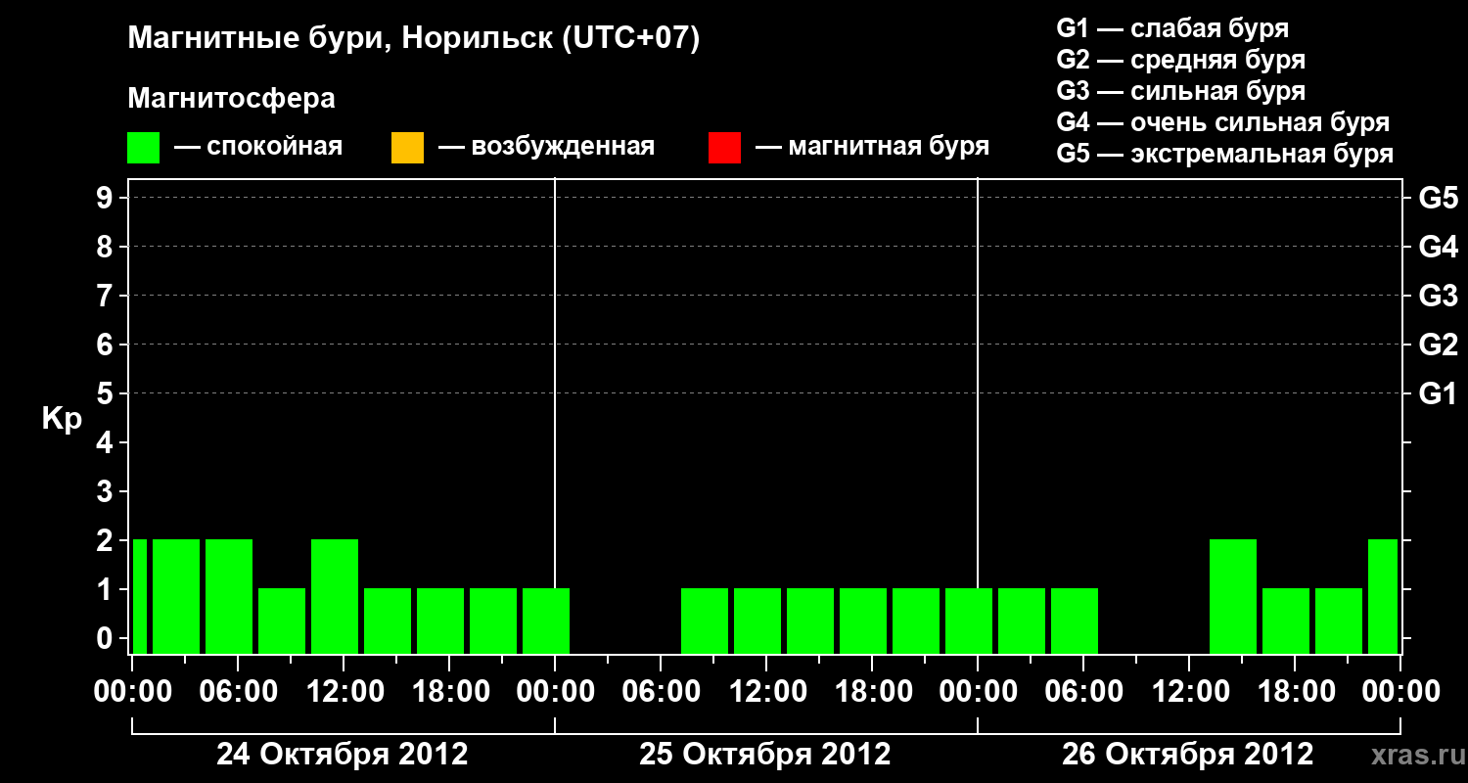Click the 06:00 time label for 24 Октября
The height and width of the screenshot is (783, 1468).
[238, 692]
